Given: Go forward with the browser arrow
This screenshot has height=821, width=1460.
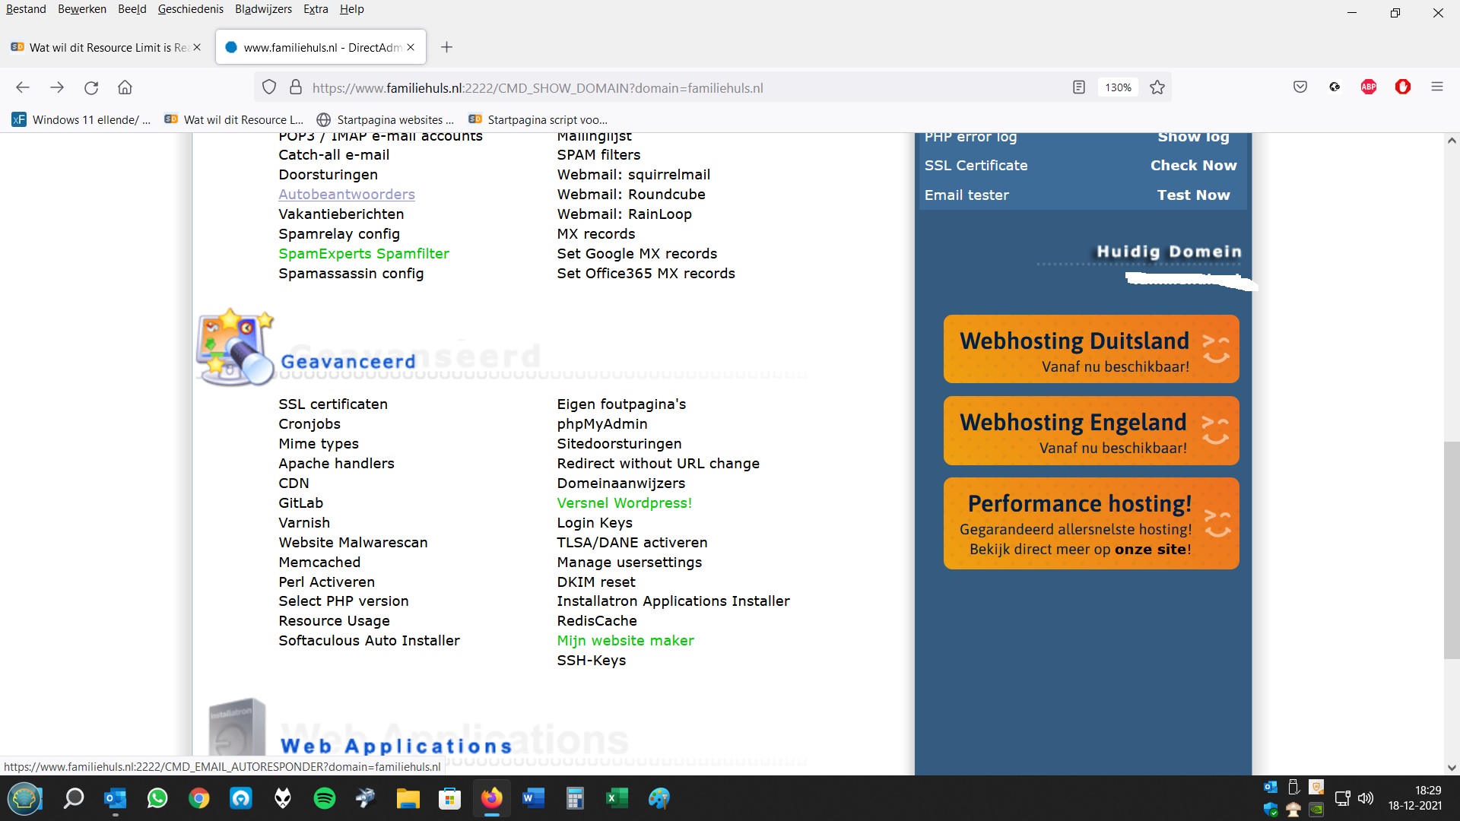Looking at the screenshot, I should (57, 87).
